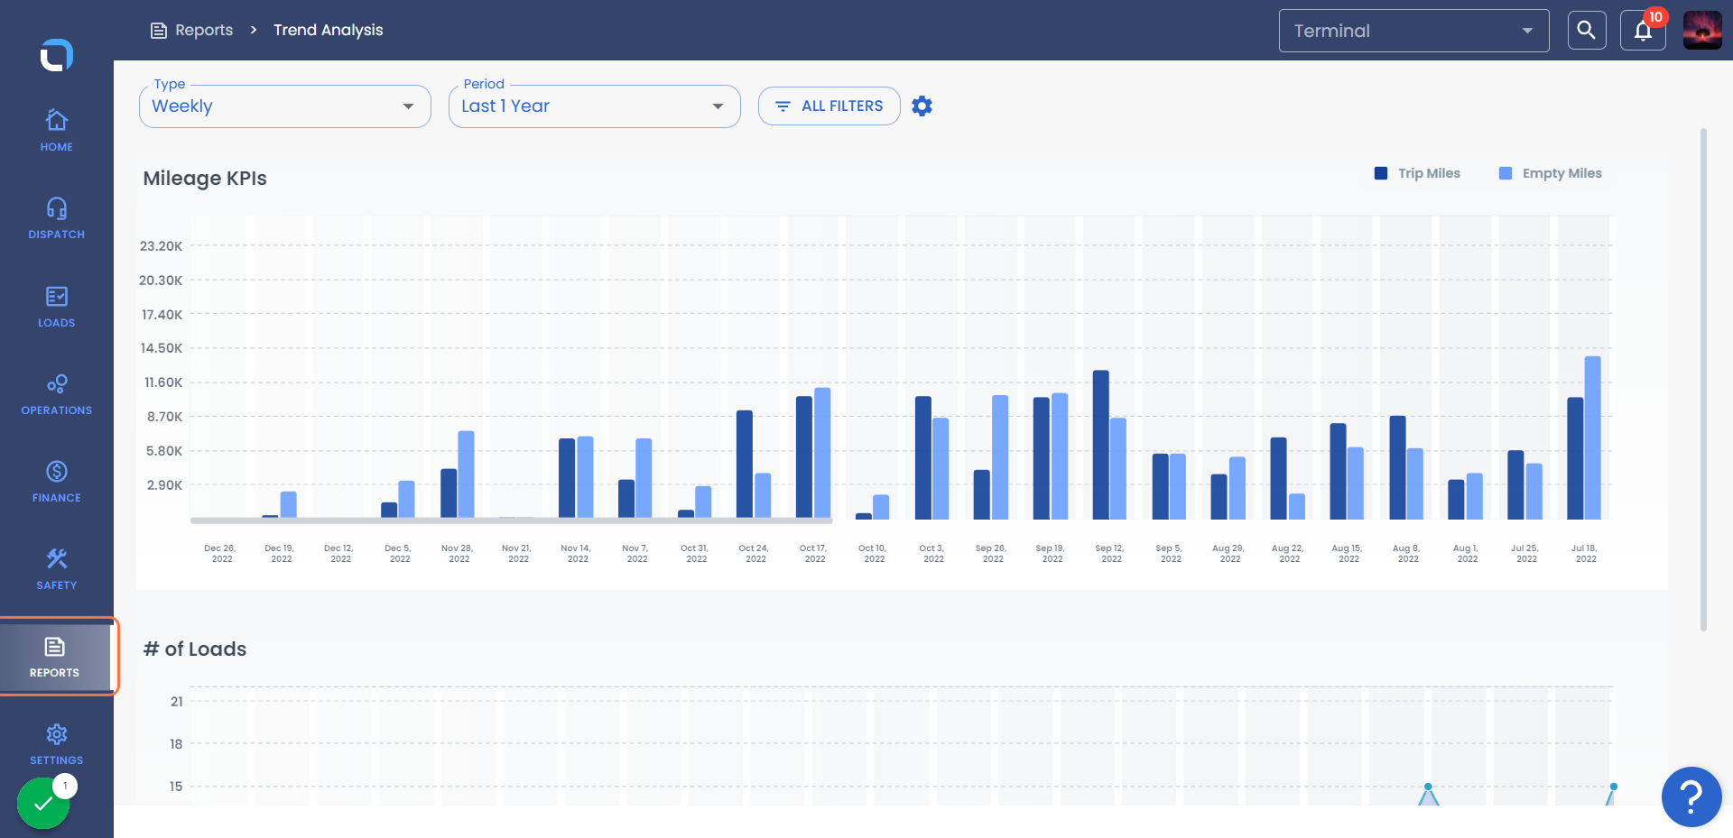Open chart settings gear icon
This screenshot has height=838, width=1733.
point(922,106)
